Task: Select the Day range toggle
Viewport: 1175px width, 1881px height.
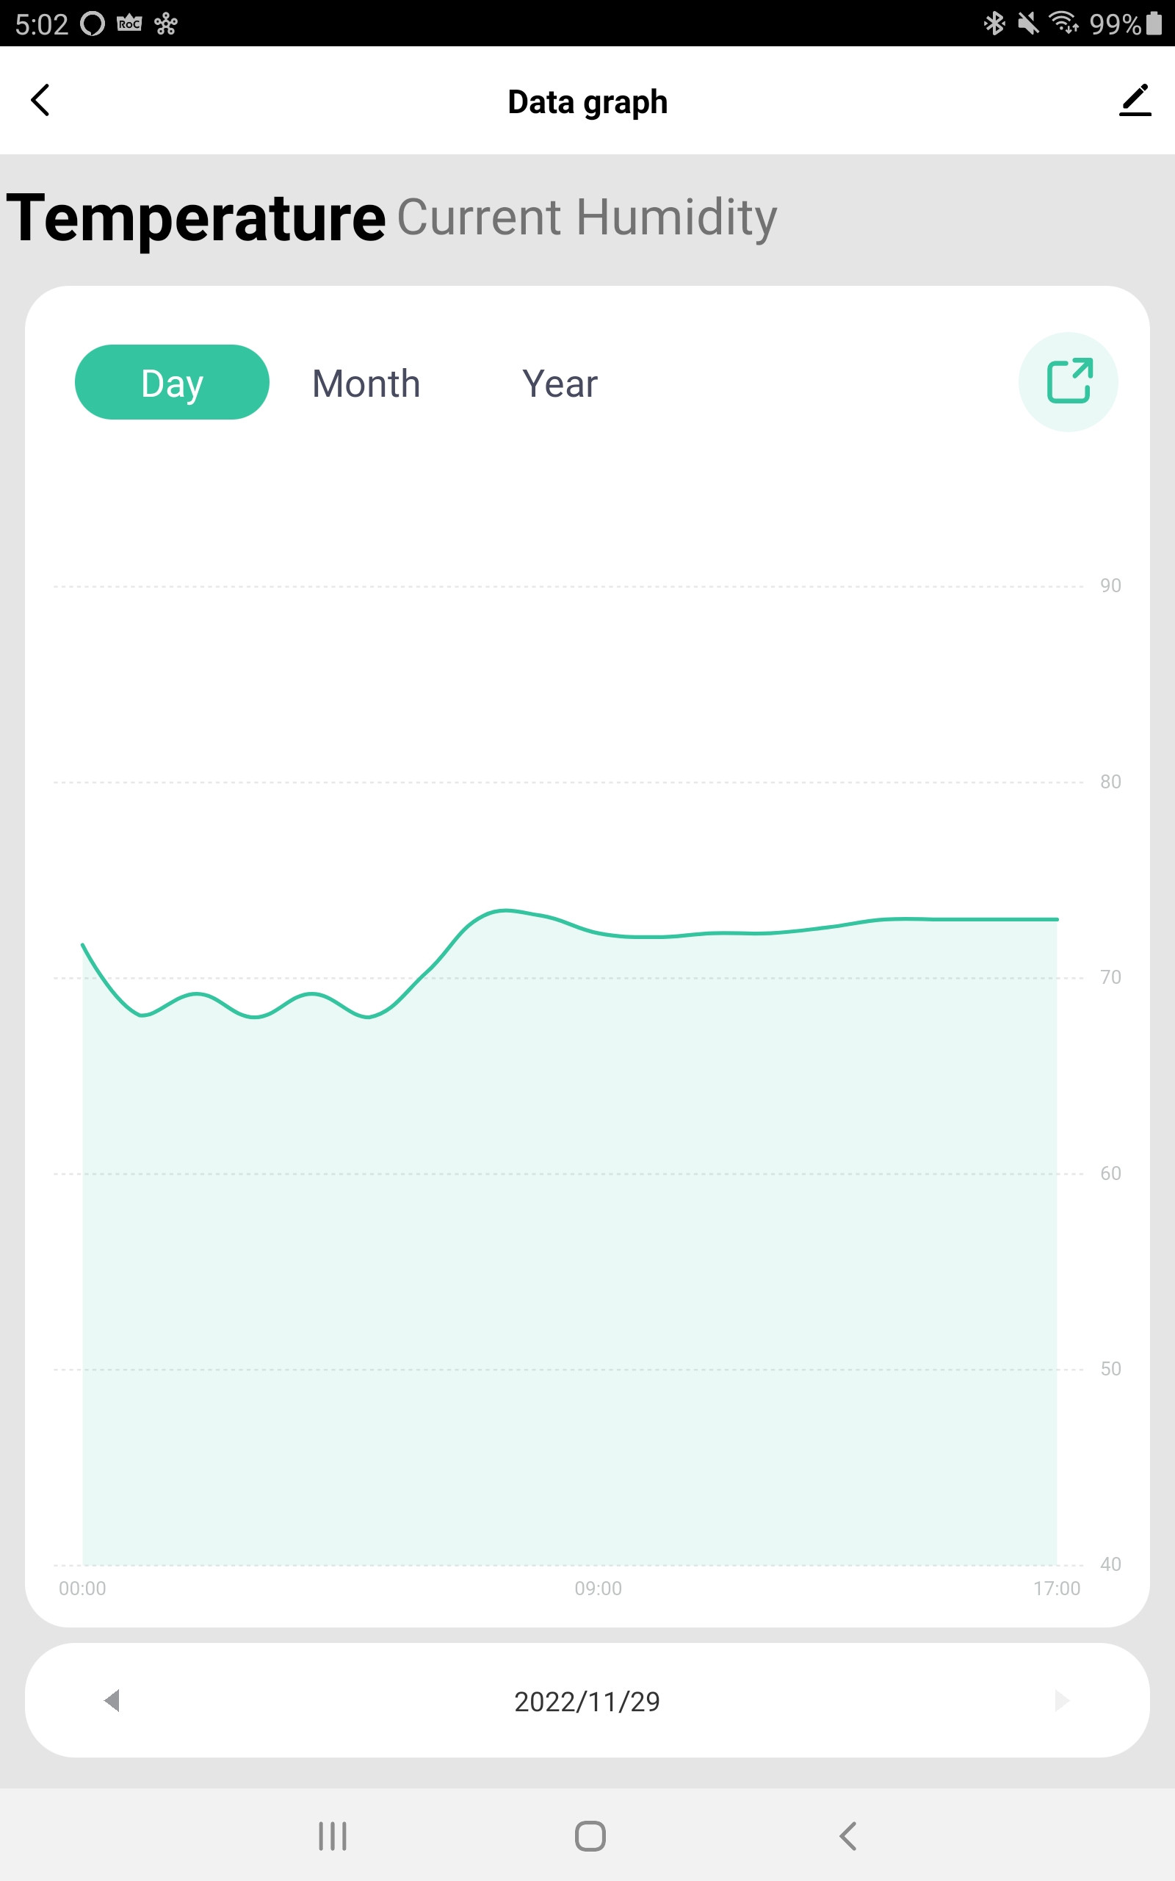Action: click(x=172, y=381)
